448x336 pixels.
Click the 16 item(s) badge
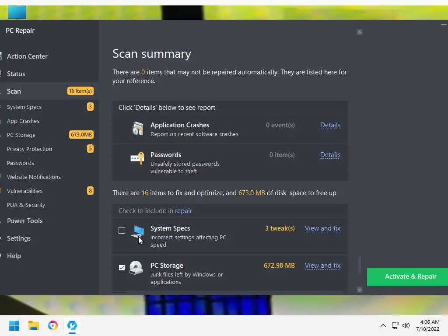coord(80,91)
